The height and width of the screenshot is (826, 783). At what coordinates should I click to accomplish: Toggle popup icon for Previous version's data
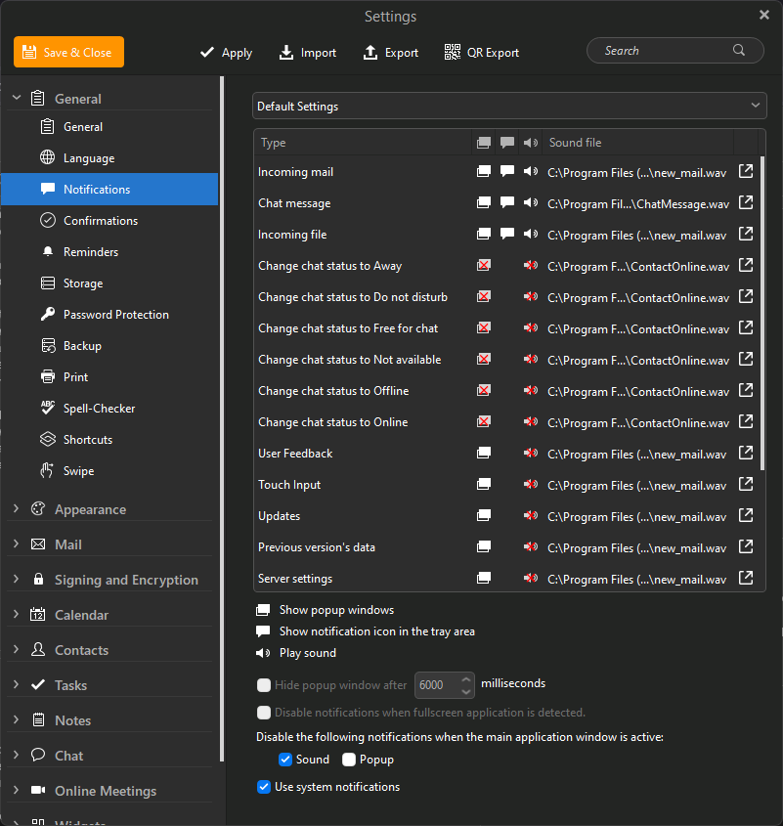pyautogui.click(x=484, y=546)
